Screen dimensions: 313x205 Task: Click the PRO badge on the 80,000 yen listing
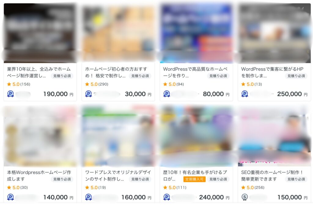tap(167, 94)
